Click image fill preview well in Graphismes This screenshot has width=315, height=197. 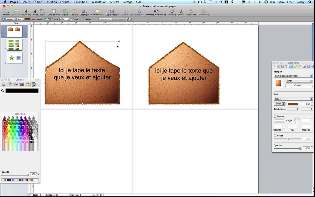tap(278, 83)
